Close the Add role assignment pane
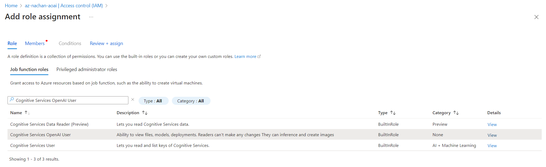Viewport: 546px width, 167px height. 536,17
